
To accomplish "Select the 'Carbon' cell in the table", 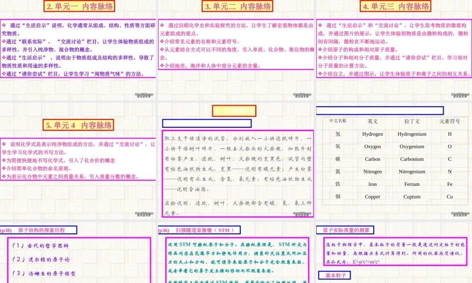I will coord(372,159).
